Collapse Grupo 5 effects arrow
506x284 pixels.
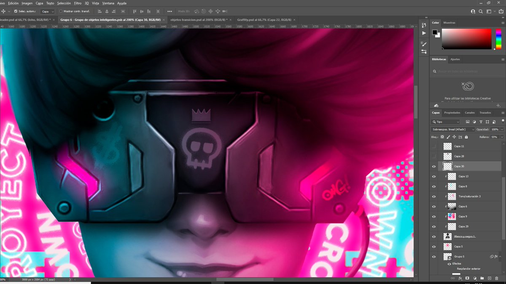(x=500, y=256)
